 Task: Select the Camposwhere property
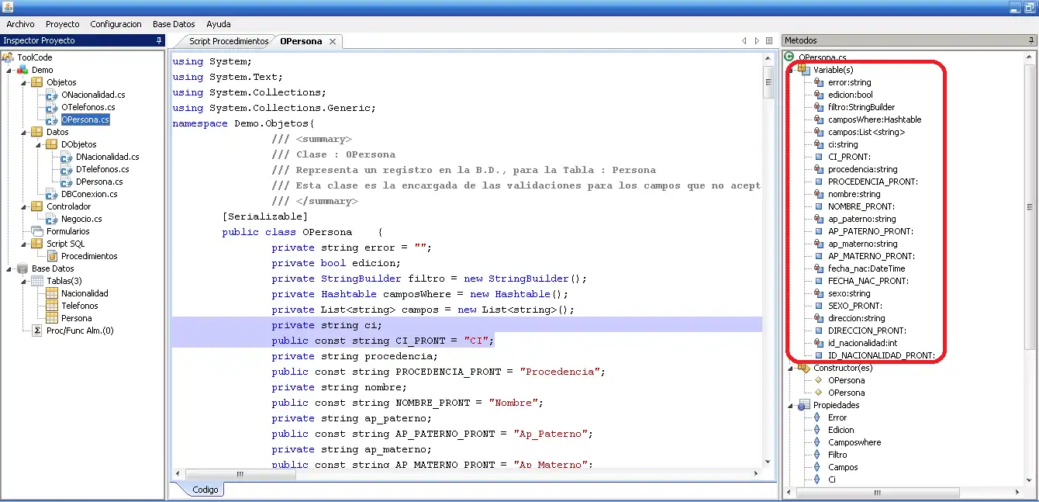tap(854, 442)
